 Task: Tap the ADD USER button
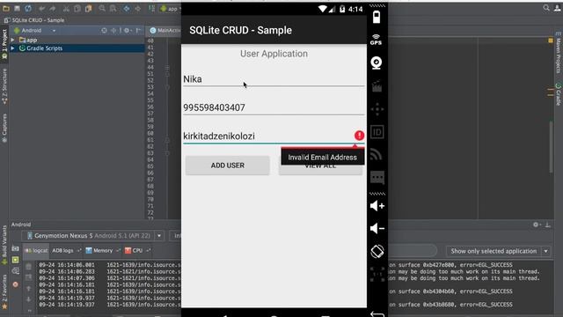227,166
